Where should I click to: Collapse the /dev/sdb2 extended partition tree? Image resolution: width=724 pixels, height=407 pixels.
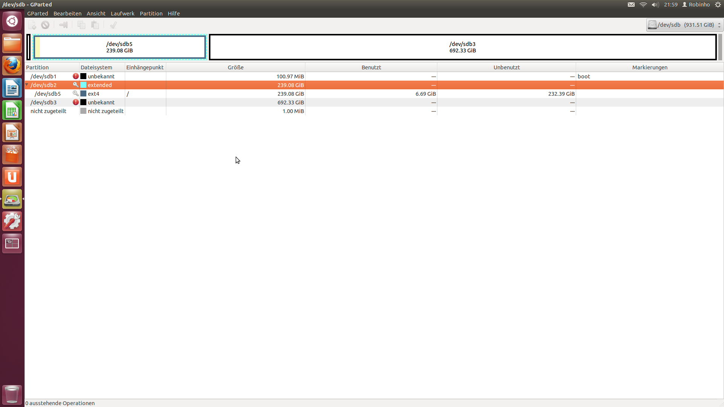(27, 85)
